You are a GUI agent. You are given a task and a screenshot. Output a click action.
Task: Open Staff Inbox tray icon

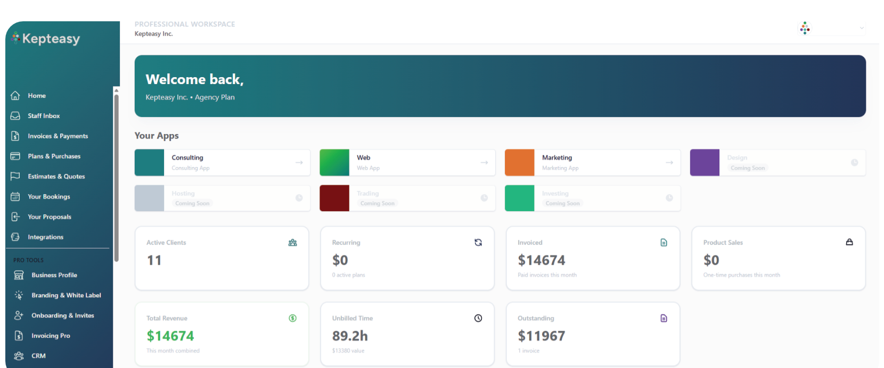(x=15, y=116)
